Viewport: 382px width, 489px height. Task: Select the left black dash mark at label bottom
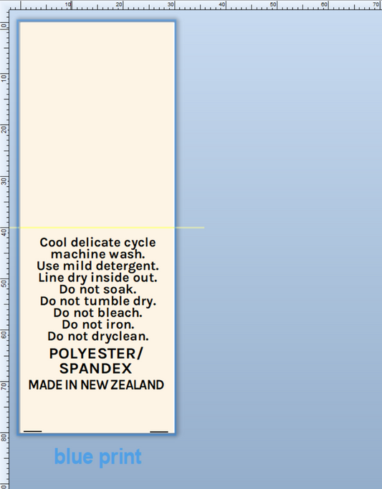click(33, 431)
